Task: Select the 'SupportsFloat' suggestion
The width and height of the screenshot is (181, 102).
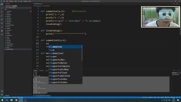Action: click(65, 73)
